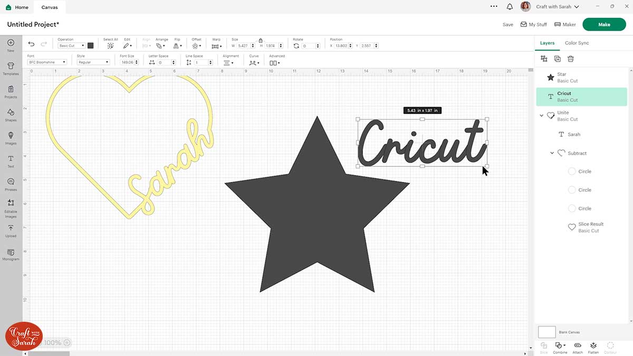Image resolution: width=633 pixels, height=356 pixels.
Task: Click the green Make button
Action: pos(604,24)
